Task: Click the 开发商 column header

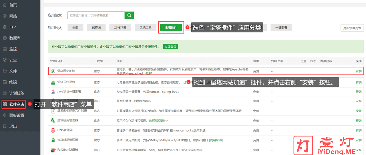Action: 98,61
